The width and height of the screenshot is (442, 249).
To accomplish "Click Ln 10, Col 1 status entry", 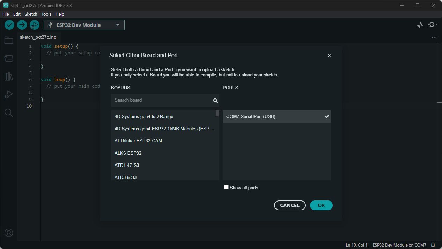I will point(356,245).
